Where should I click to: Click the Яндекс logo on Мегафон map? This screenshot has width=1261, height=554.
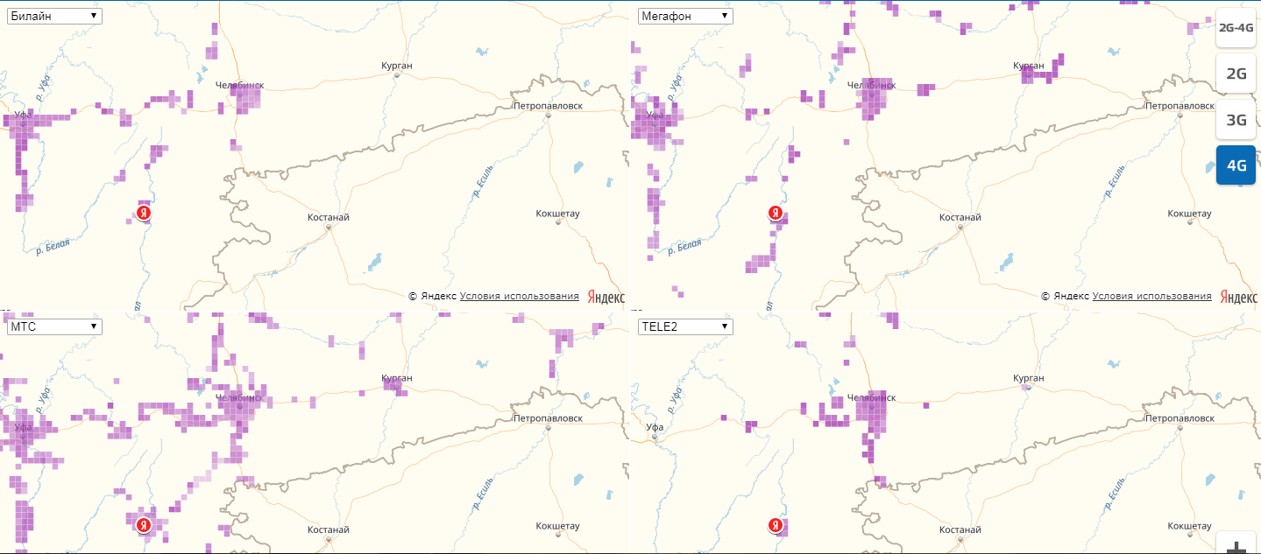click(1237, 297)
